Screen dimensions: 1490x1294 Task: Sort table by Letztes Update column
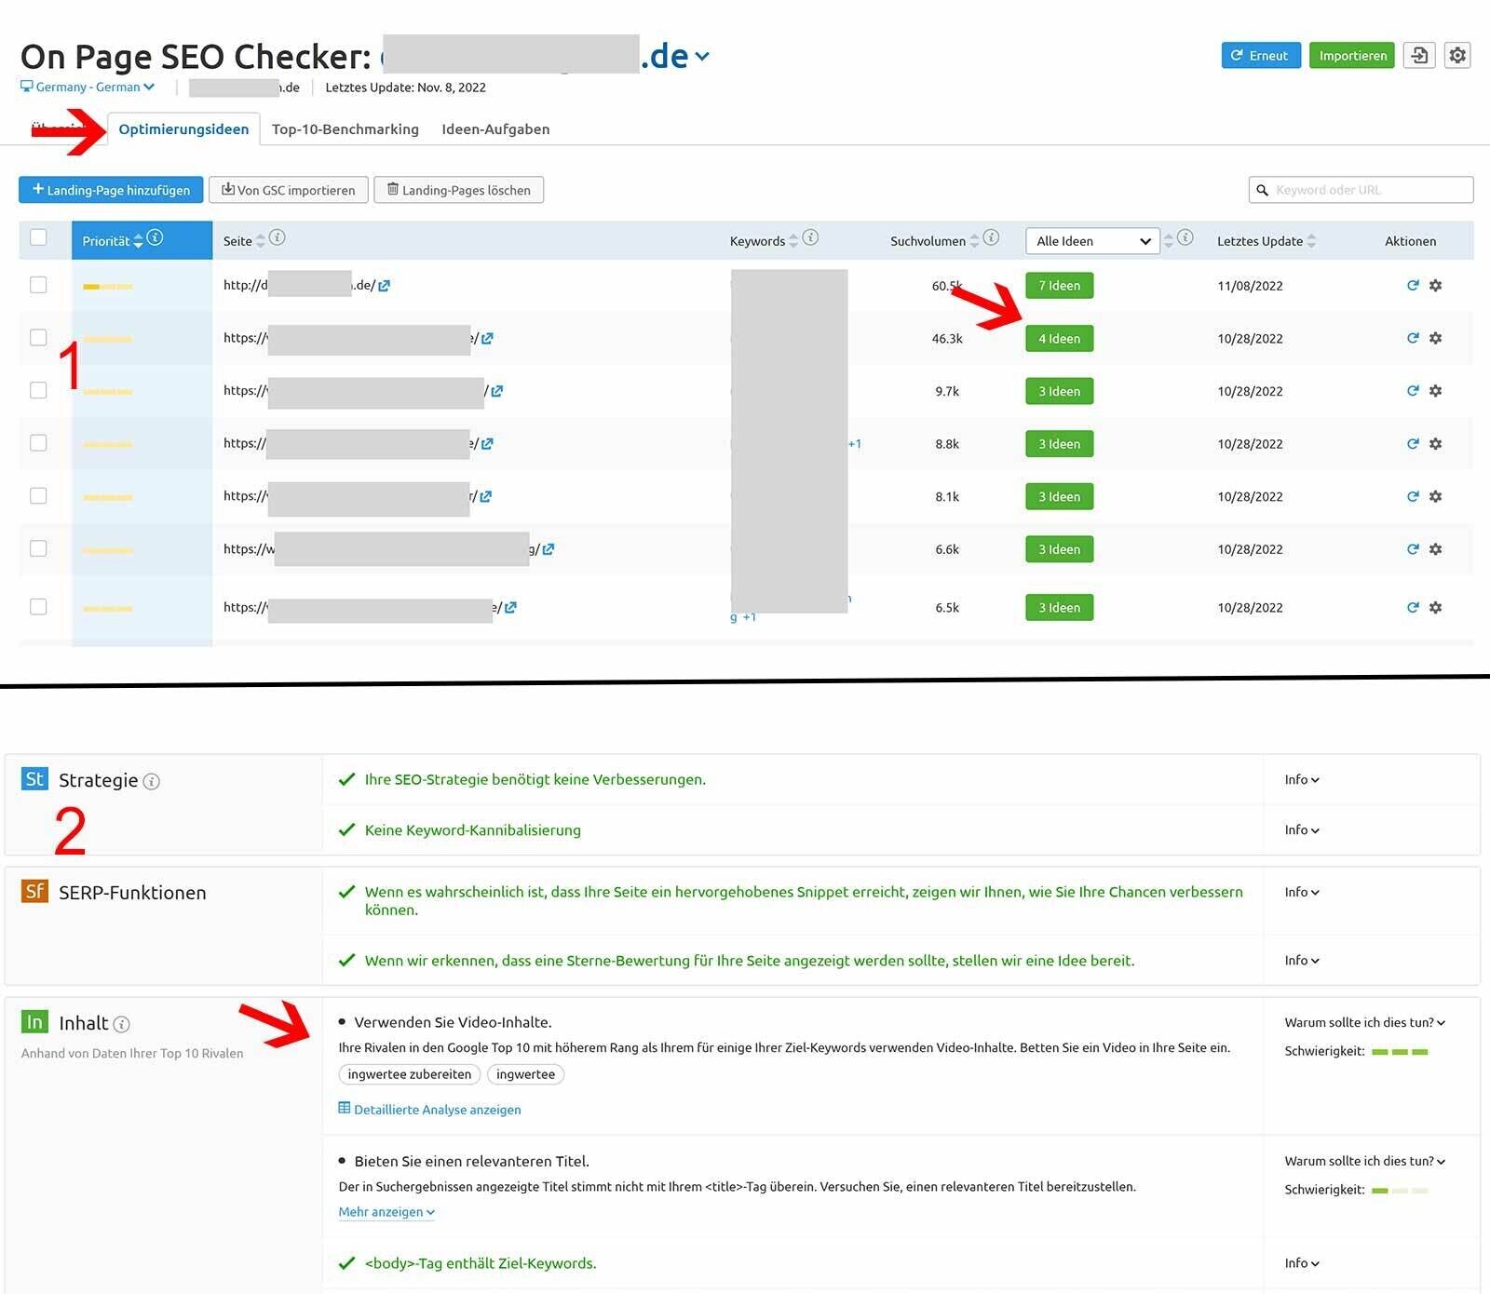click(x=1266, y=241)
